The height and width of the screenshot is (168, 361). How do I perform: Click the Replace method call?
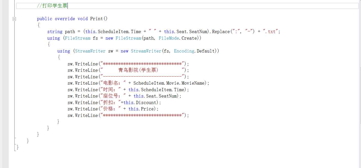pyautogui.click(x=221, y=32)
